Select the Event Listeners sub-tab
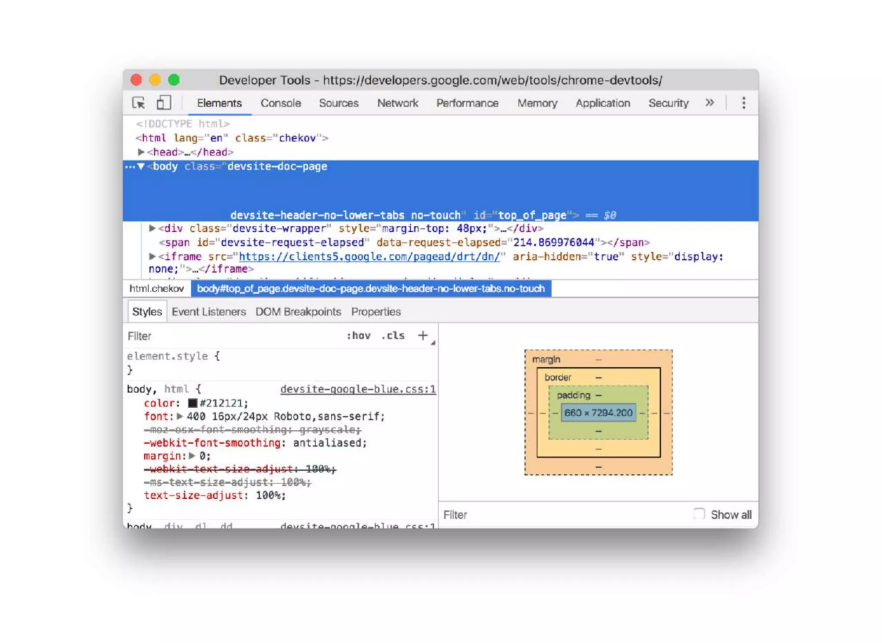Image resolution: width=882 pixels, height=643 pixels. 209,312
